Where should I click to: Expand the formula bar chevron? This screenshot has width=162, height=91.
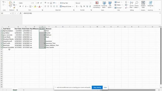coord(160,13)
